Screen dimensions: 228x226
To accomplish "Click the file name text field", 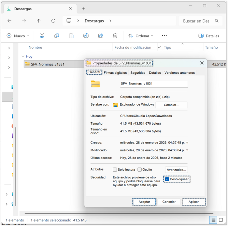I will coord(154,84).
